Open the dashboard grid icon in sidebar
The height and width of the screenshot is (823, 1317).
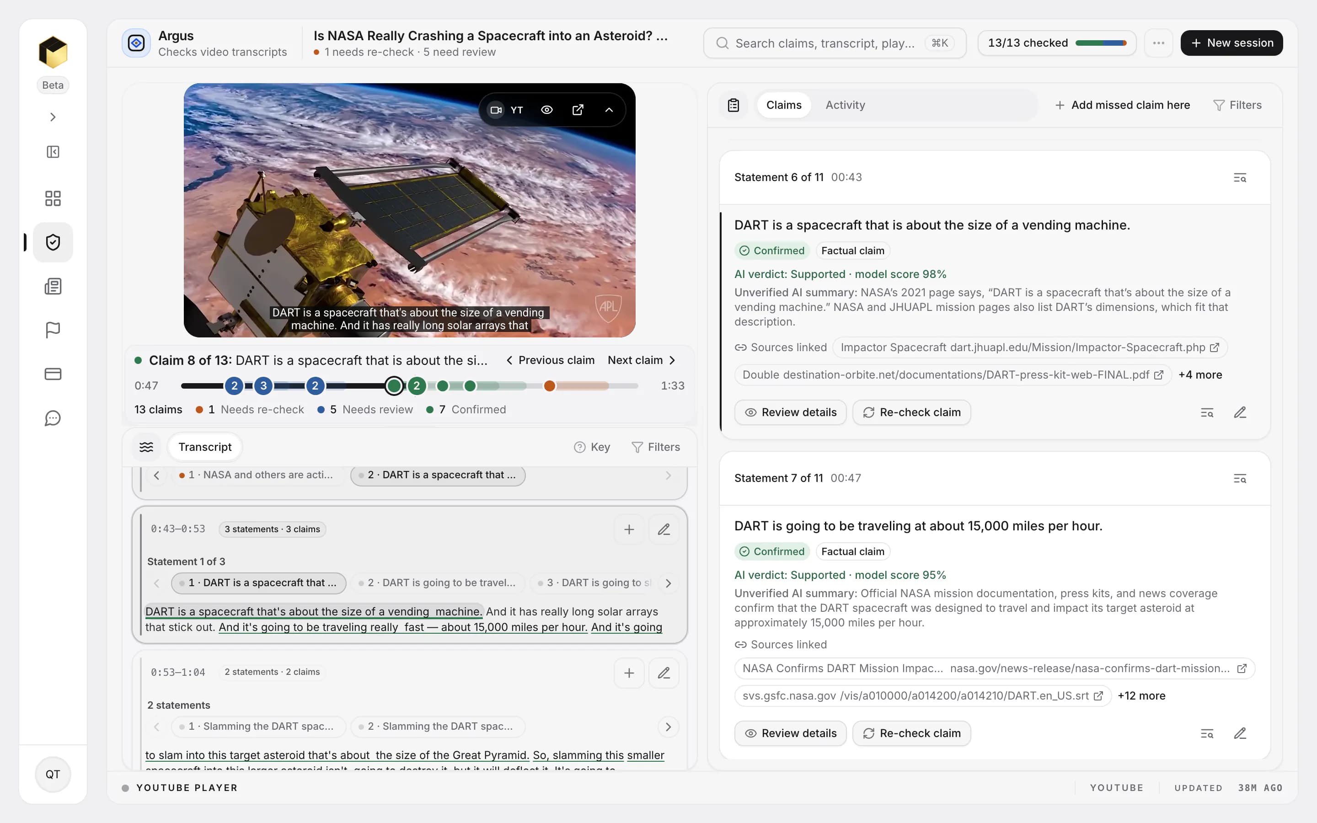point(53,198)
